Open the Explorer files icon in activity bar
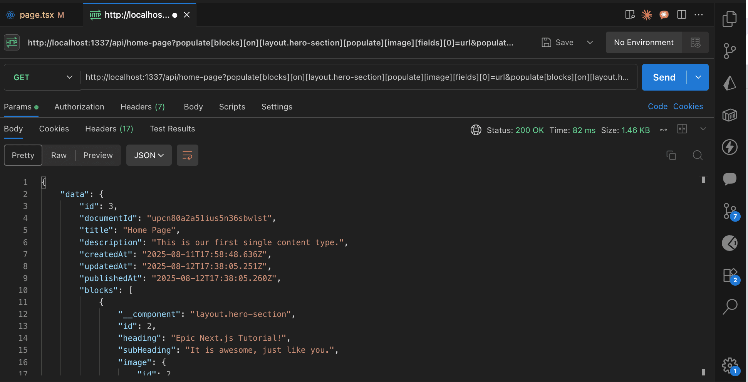The height and width of the screenshot is (382, 748). point(730,19)
